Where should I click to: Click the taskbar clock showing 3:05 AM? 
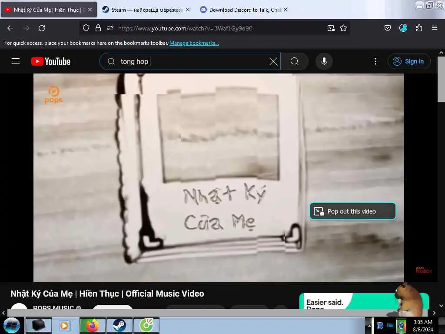[x=422, y=325]
